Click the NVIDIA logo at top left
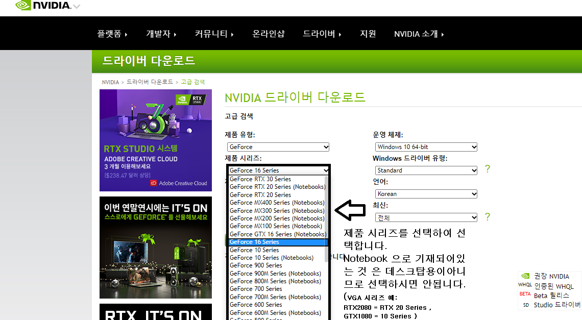The image size is (582, 320). click(x=43, y=5)
